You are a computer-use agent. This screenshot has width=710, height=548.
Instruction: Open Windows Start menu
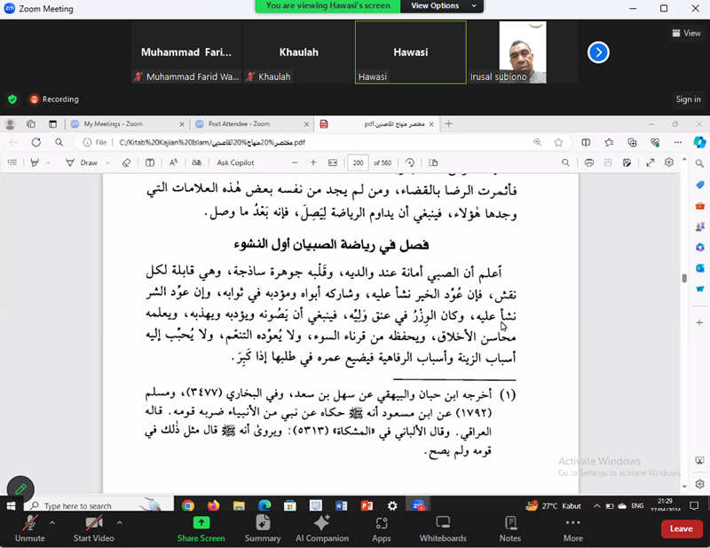(x=12, y=505)
